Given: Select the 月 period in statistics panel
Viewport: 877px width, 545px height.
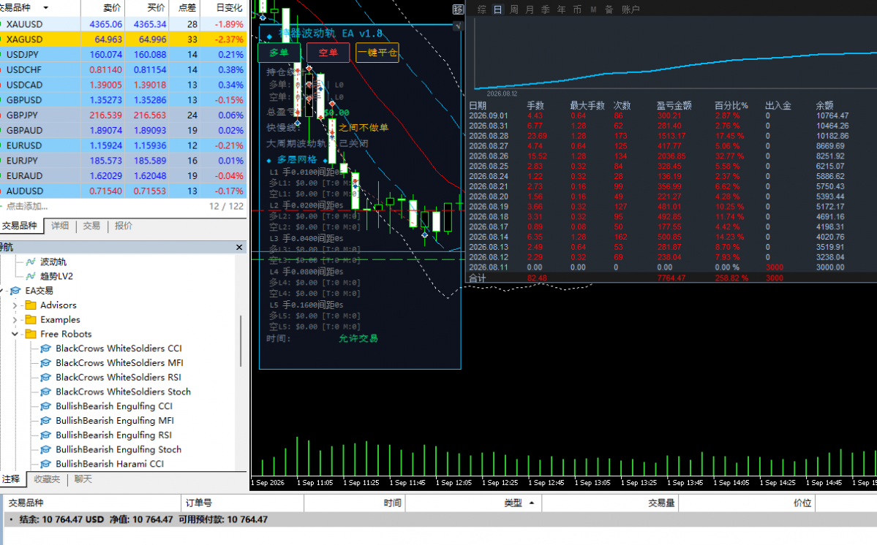Looking at the screenshot, I should tap(529, 9).
